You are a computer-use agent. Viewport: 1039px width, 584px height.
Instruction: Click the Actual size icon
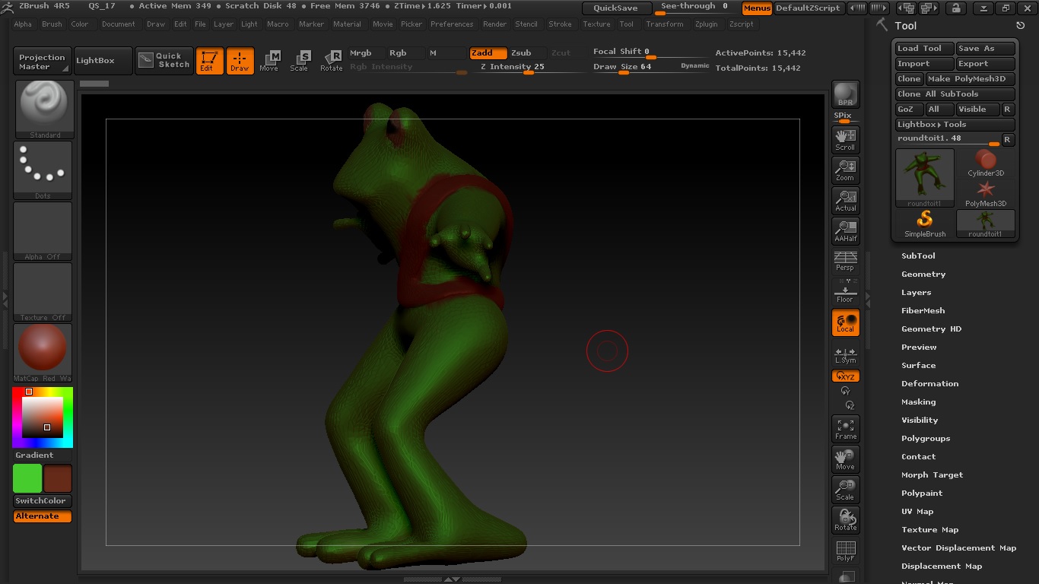[845, 200]
